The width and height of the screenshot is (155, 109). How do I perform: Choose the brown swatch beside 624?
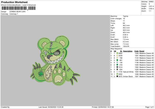117,69
